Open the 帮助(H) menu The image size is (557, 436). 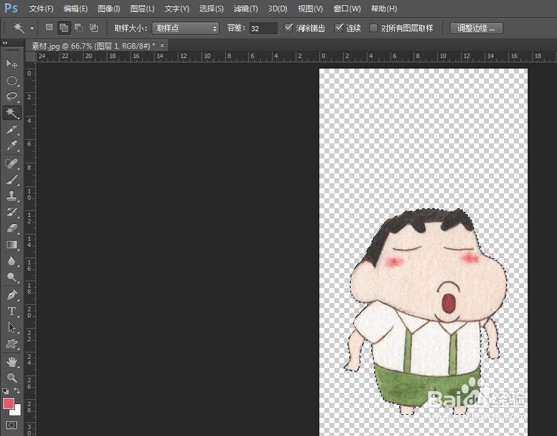click(x=384, y=9)
